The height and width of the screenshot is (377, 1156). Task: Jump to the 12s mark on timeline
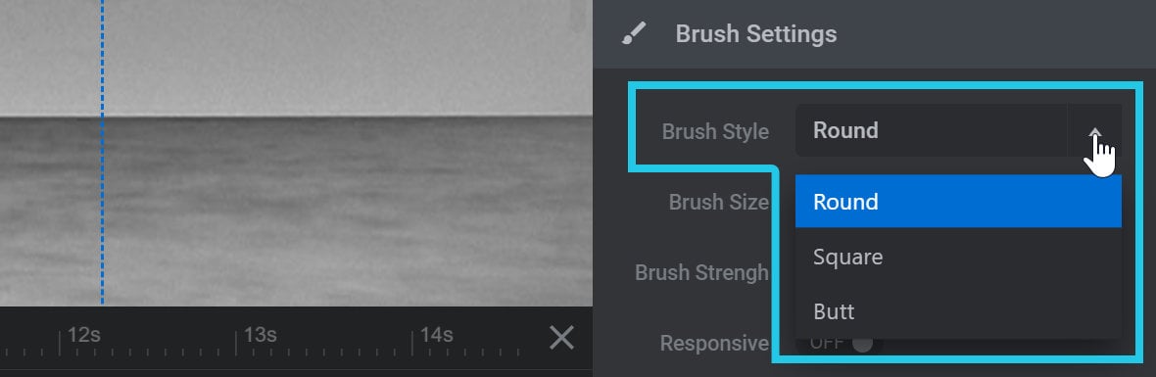click(x=83, y=335)
